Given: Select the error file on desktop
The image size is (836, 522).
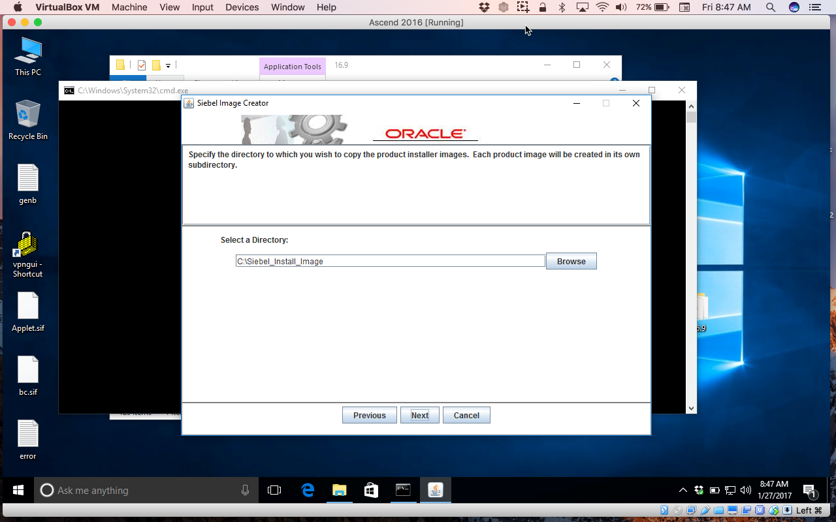Looking at the screenshot, I should click(28, 440).
